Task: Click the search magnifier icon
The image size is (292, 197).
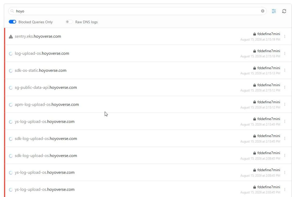Action: pyautogui.click(x=12, y=11)
